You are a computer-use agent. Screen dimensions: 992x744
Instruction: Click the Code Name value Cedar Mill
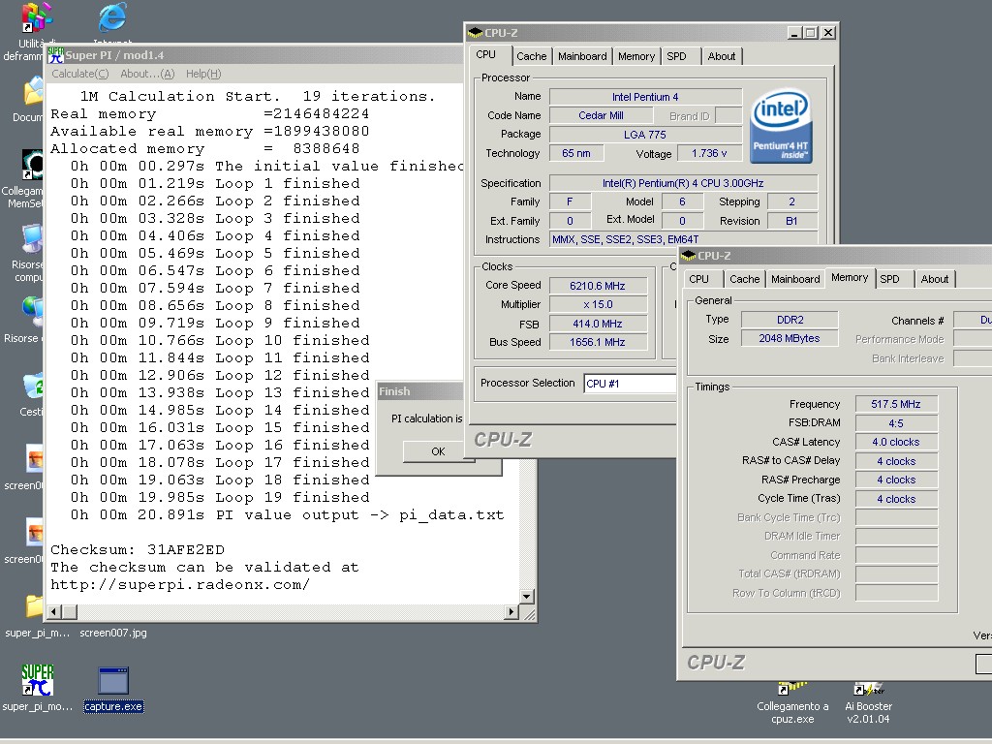601,116
